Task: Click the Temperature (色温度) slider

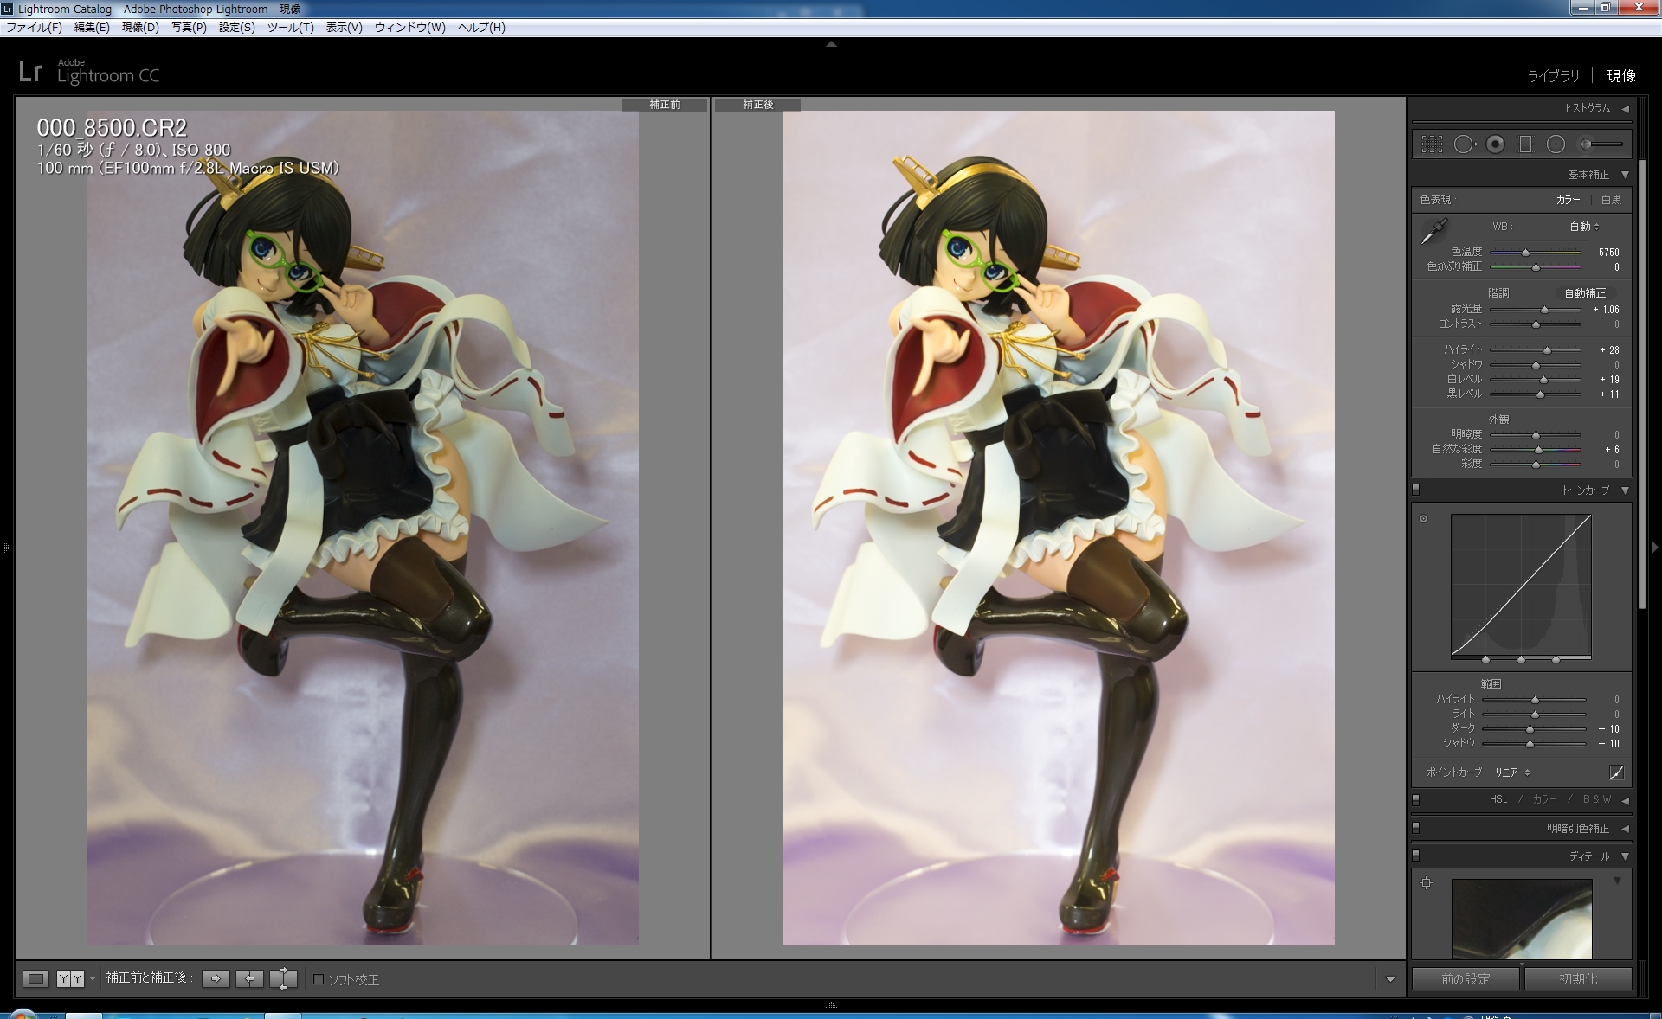Action: click(1536, 253)
